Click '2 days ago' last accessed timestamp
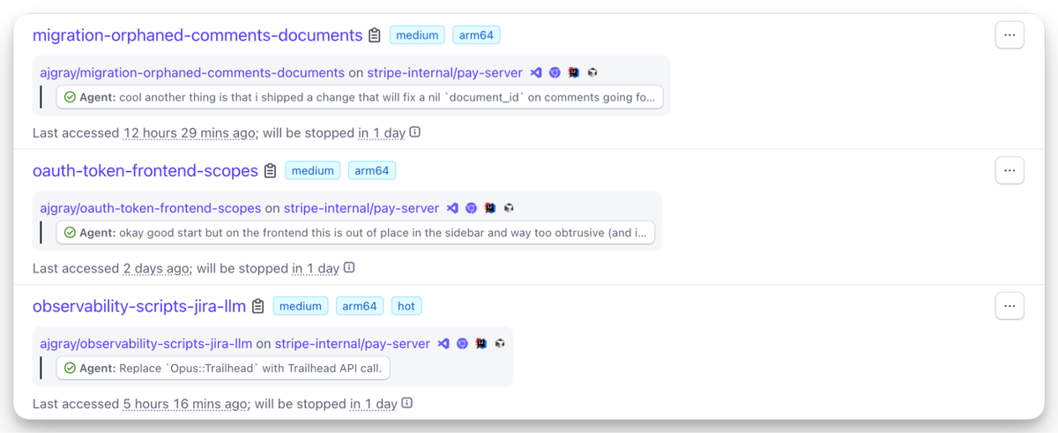The width and height of the screenshot is (1058, 433). 156,268
